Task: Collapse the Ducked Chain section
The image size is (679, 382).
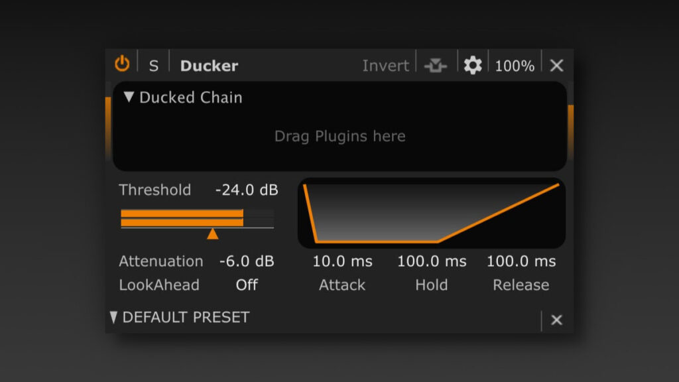Action: tap(130, 97)
